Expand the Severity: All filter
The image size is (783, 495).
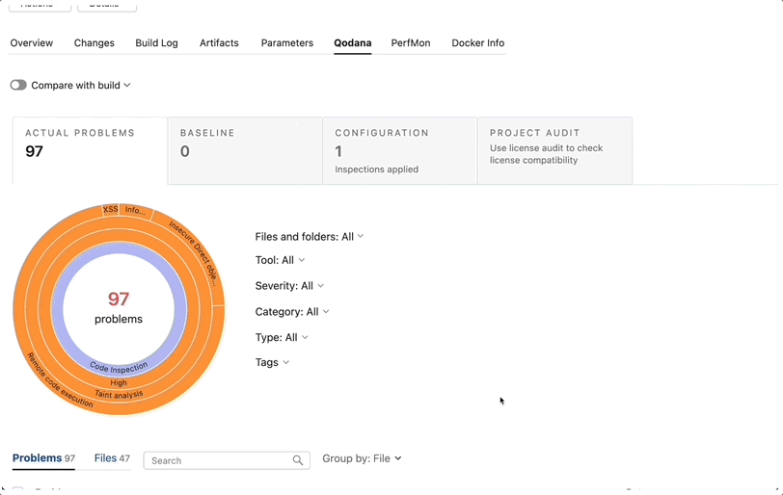pyautogui.click(x=289, y=286)
